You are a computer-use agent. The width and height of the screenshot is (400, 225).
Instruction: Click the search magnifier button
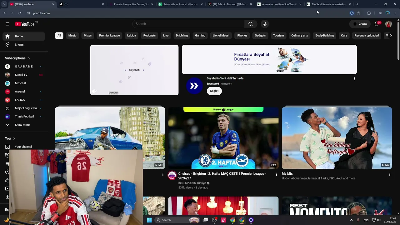(251, 24)
